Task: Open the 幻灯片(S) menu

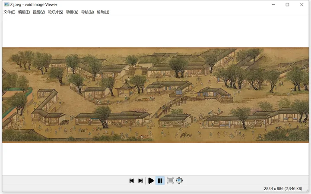Action: tap(55, 12)
